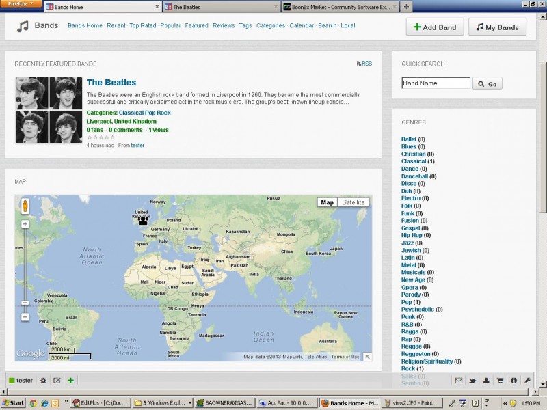Click the horizontal scrollbar right arrow
The image size is (547, 410).
point(535,392)
